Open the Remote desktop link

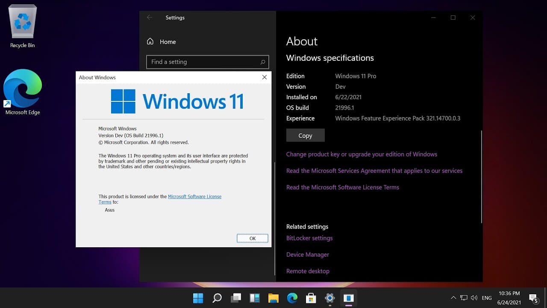pyautogui.click(x=308, y=271)
